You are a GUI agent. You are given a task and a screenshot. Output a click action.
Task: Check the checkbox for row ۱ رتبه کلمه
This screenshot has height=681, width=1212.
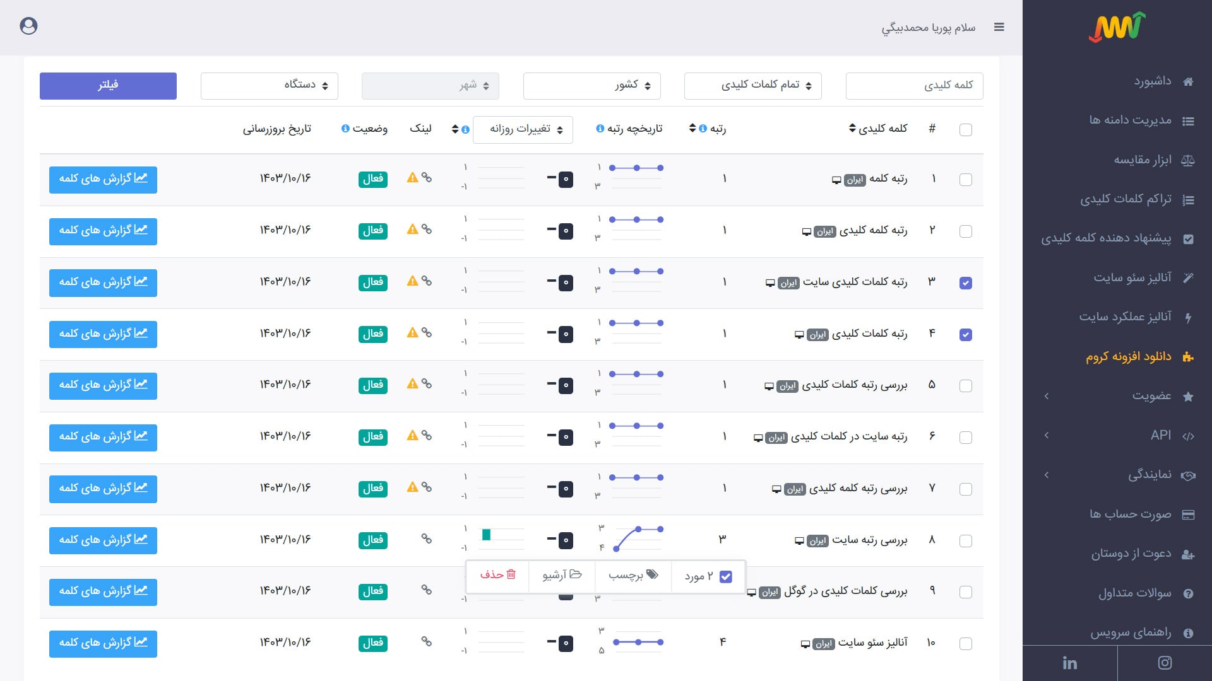tap(965, 180)
